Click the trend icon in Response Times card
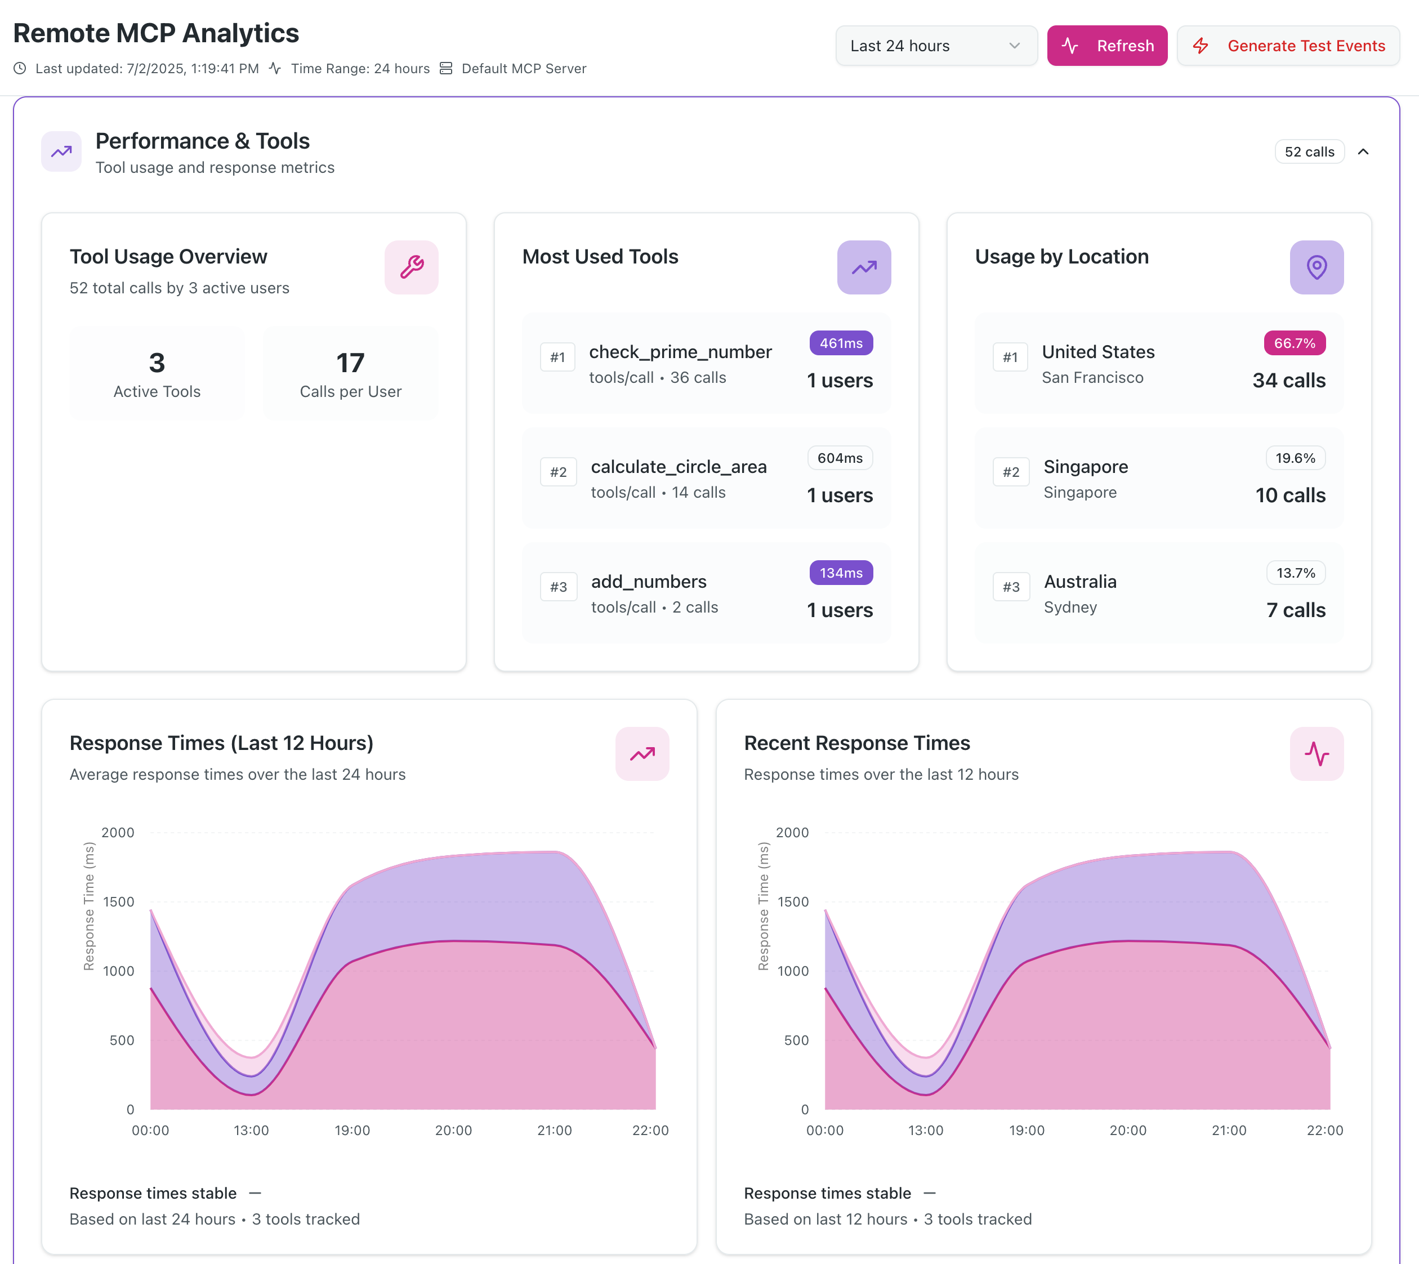 pos(642,753)
